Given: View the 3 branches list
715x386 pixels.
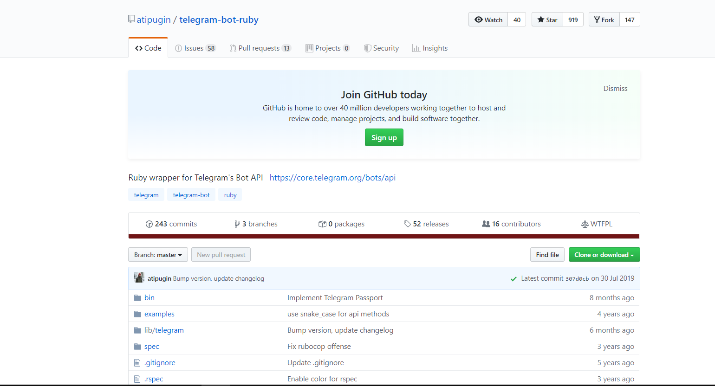Looking at the screenshot, I should (x=256, y=224).
